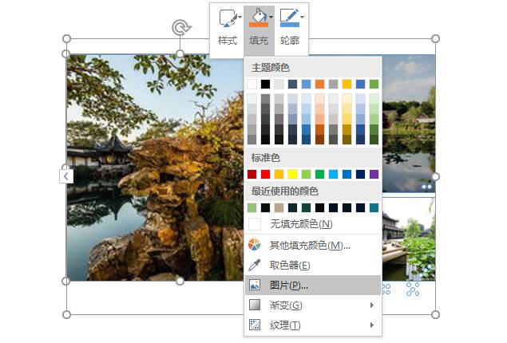Select the tan recently used color swatch
The width and height of the screenshot is (507, 343).
coord(279,207)
